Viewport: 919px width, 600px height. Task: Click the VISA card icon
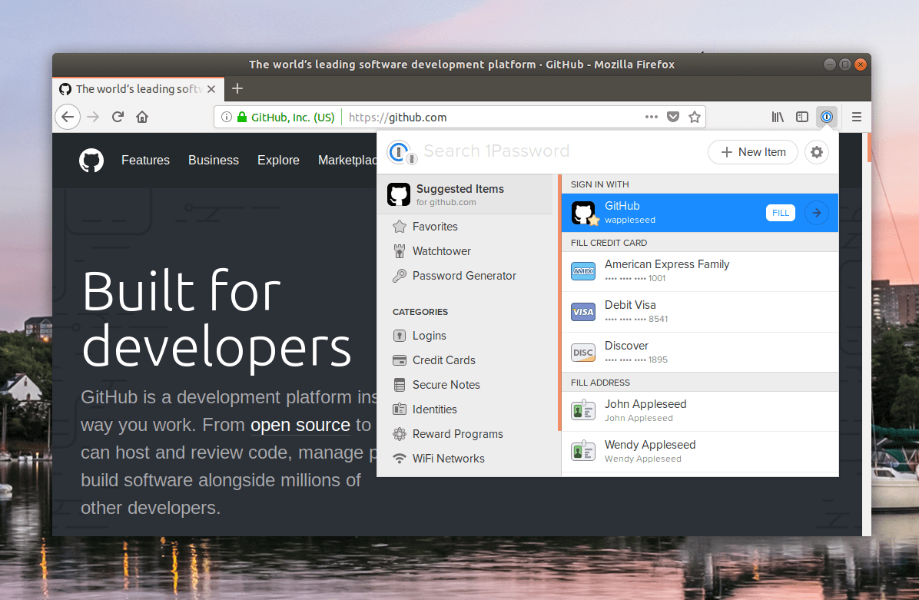tap(583, 312)
